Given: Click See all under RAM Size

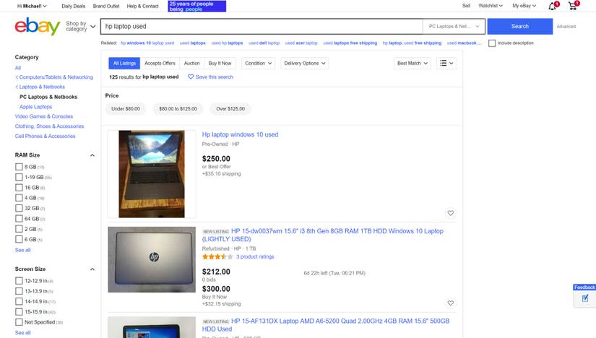Looking at the screenshot, I should coord(23,250).
